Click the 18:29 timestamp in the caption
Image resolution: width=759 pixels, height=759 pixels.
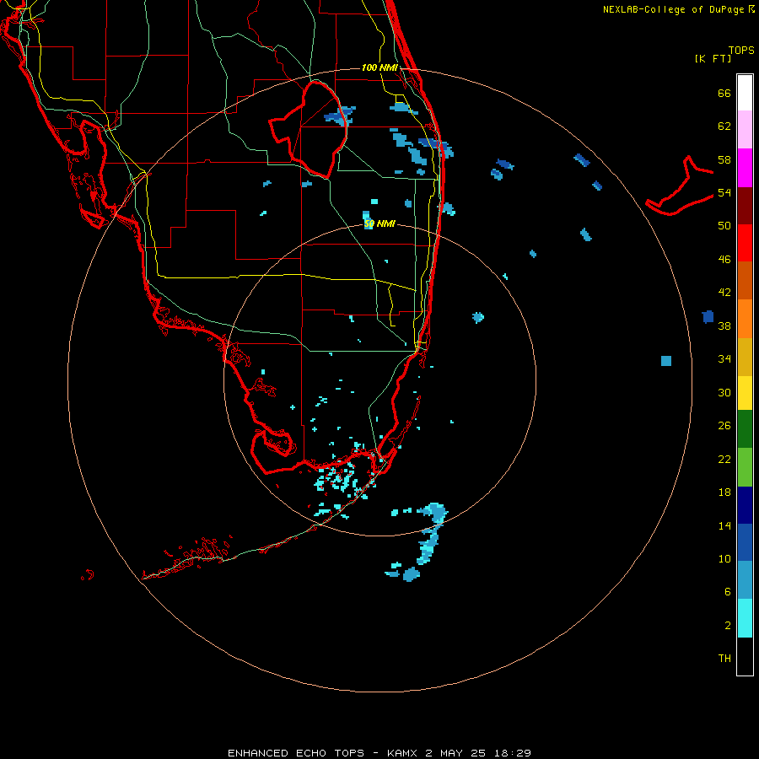point(513,753)
